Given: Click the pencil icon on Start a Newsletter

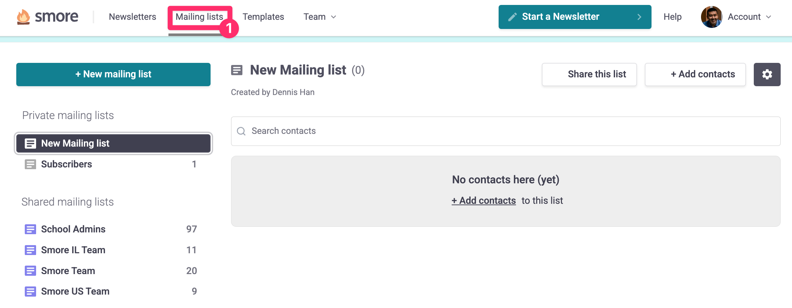Looking at the screenshot, I should [512, 17].
